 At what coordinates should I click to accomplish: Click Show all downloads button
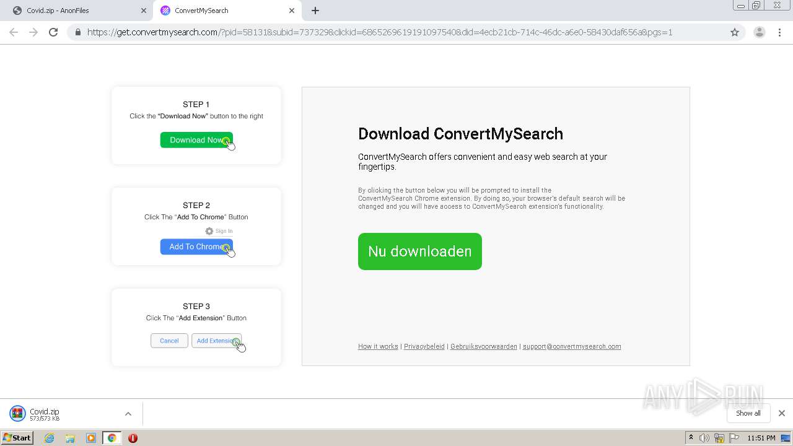pyautogui.click(x=748, y=413)
